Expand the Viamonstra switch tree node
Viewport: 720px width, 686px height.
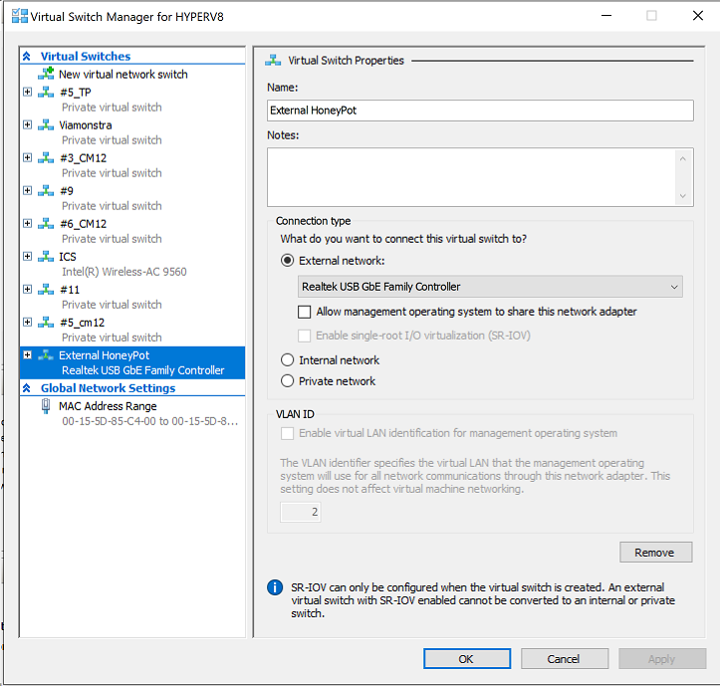[28, 124]
